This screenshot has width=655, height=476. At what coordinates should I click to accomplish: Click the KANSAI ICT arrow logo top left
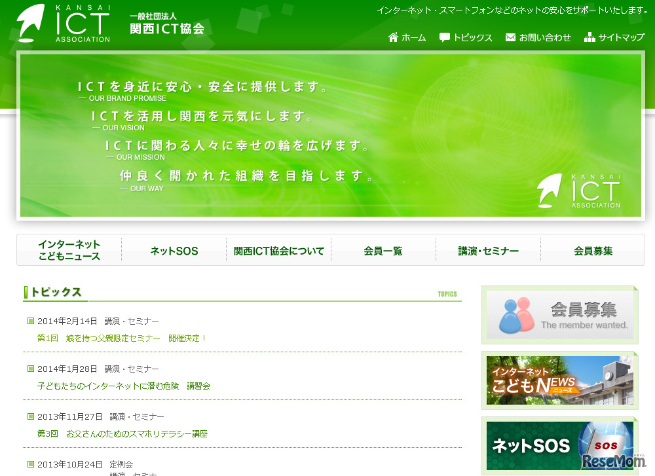click(x=29, y=23)
